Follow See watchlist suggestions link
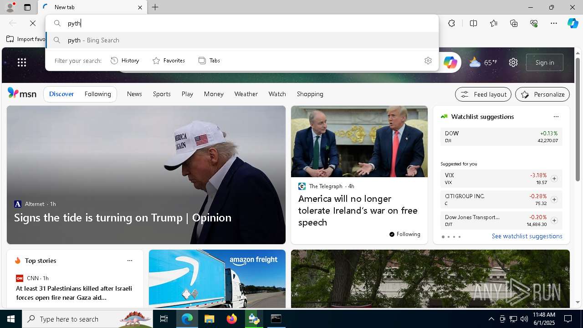This screenshot has width=583, height=328. click(x=527, y=236)
